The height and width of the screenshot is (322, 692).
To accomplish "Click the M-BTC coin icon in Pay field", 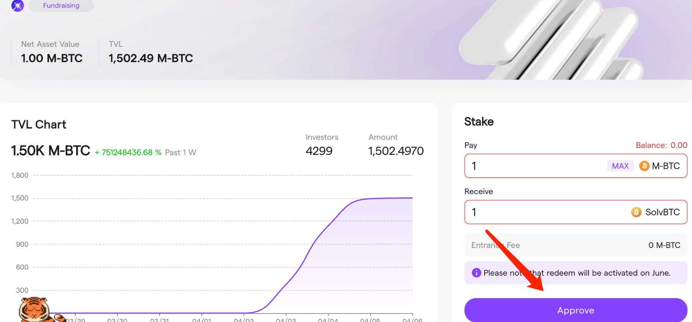I will [x=644, y=166].
